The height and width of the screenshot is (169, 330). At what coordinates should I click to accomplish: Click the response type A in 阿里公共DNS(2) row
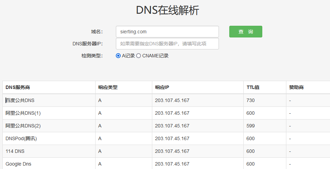[100, 126]
